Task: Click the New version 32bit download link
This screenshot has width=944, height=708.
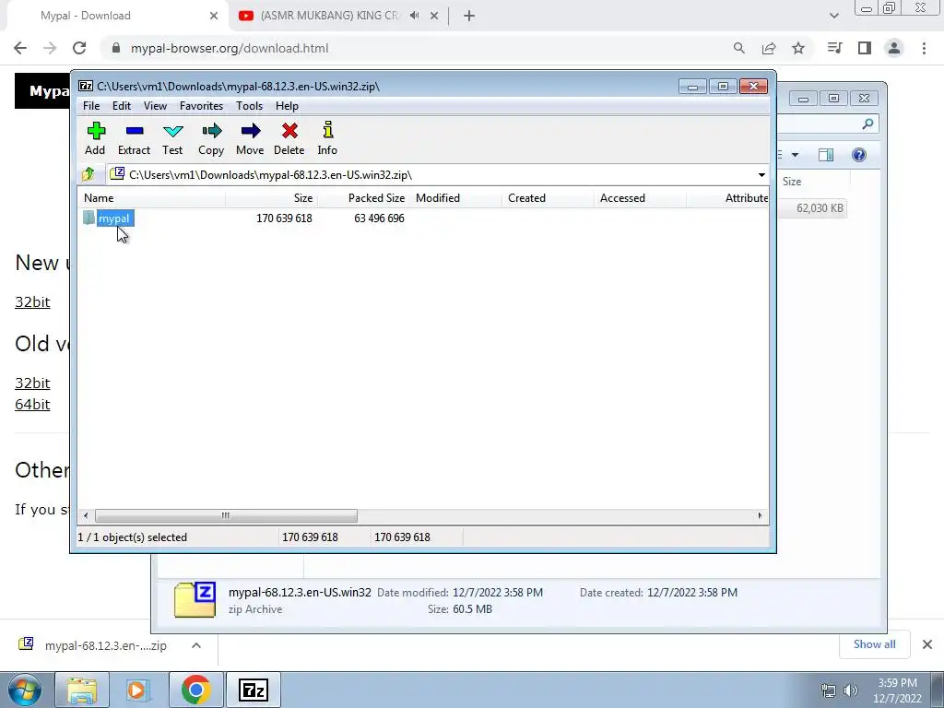Action: coord(32,302)
